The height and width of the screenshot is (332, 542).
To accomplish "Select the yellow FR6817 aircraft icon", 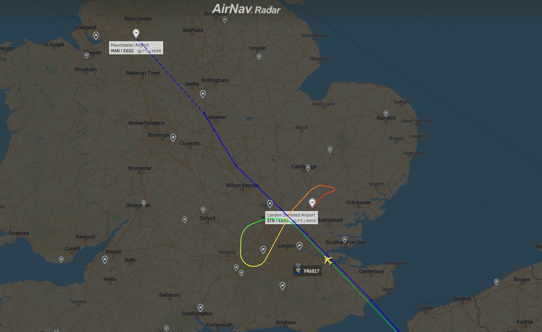I will (328, 260).
